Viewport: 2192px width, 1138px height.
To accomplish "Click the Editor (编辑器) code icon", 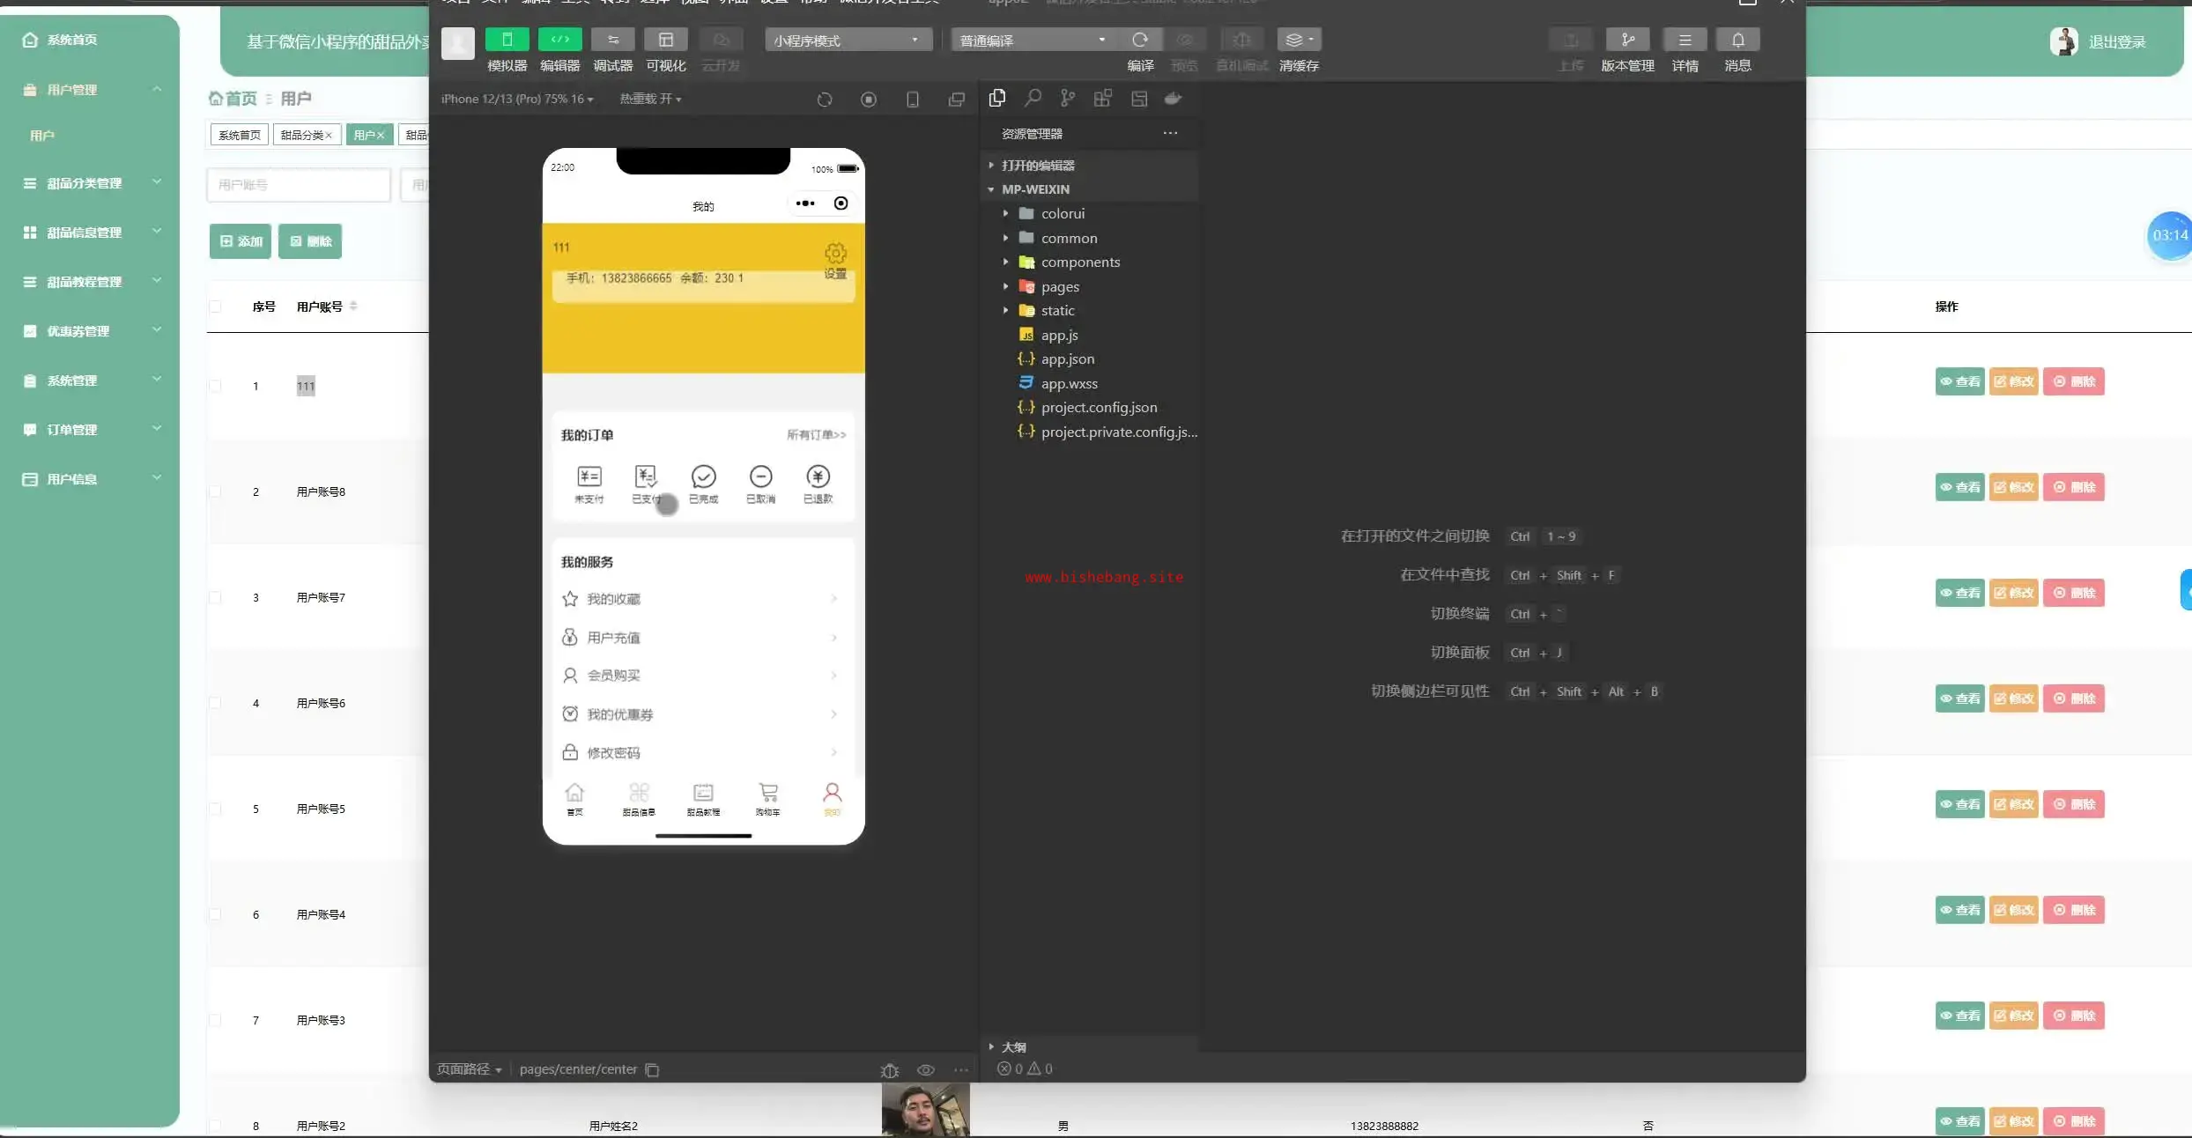I will click(x=559, y=40).
